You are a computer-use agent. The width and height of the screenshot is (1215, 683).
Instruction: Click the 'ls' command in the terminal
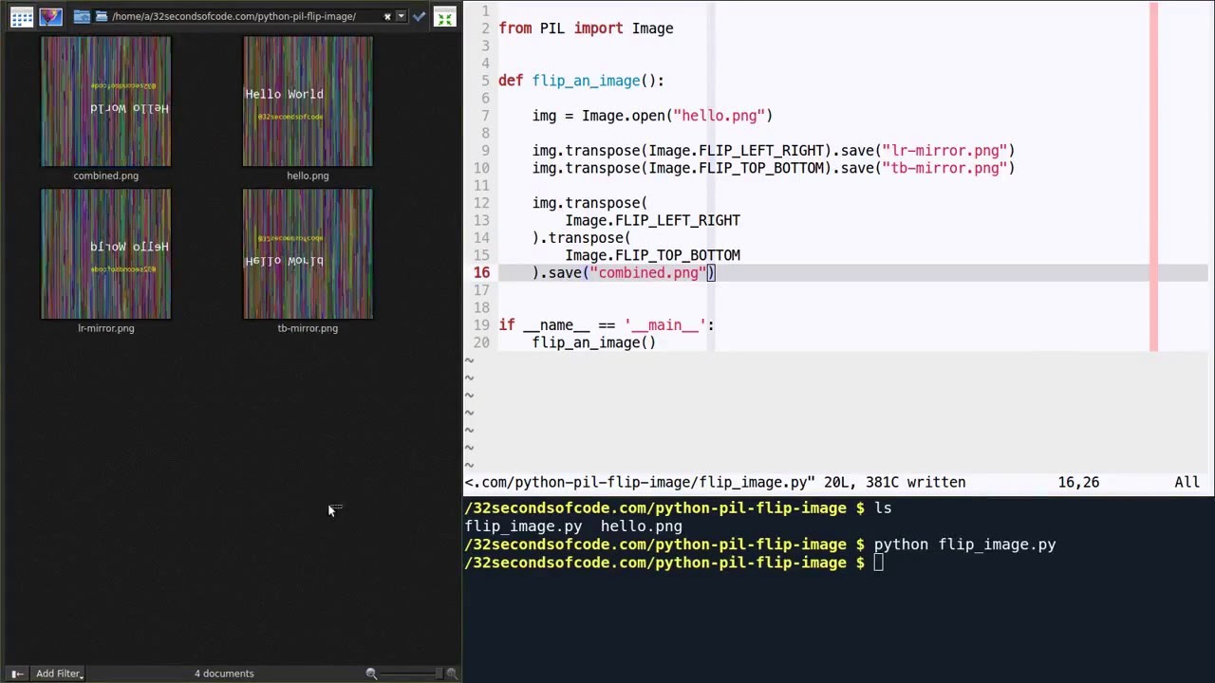[883, 508]
